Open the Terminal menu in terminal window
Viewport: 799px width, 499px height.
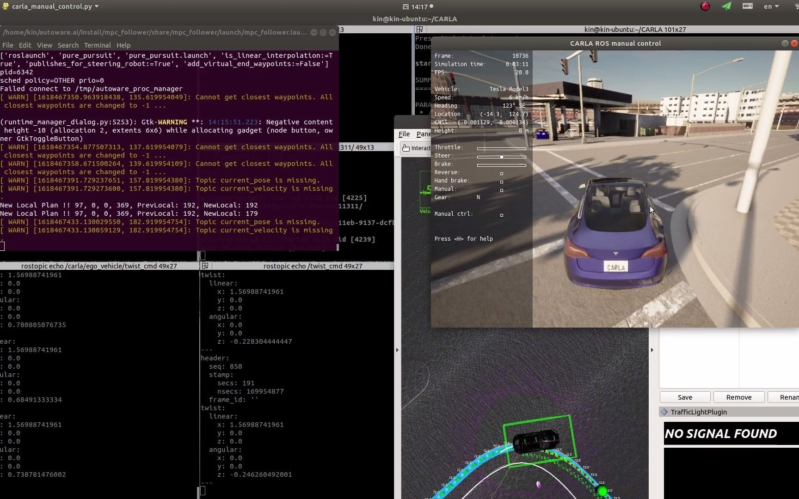click(x=97, y=45)
